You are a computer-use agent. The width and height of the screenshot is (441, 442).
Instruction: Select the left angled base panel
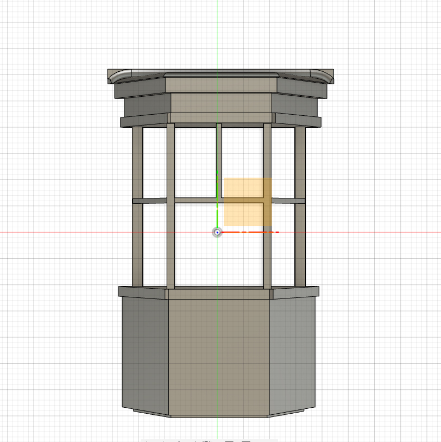pyautogui.click(x=144, y=353)
